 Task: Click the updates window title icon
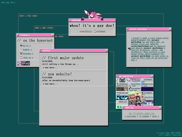point(41,50)
